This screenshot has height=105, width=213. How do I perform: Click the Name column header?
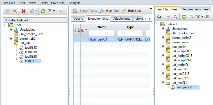[102, 27]
